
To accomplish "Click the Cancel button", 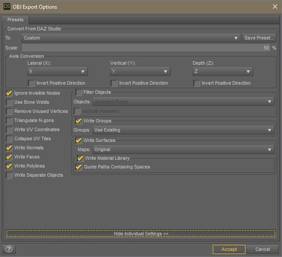I will click(x=262, y=249).
